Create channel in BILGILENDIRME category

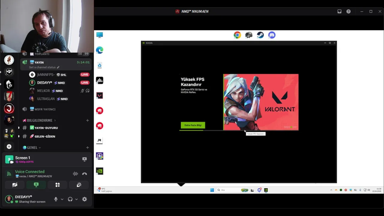tap(87, 120)
